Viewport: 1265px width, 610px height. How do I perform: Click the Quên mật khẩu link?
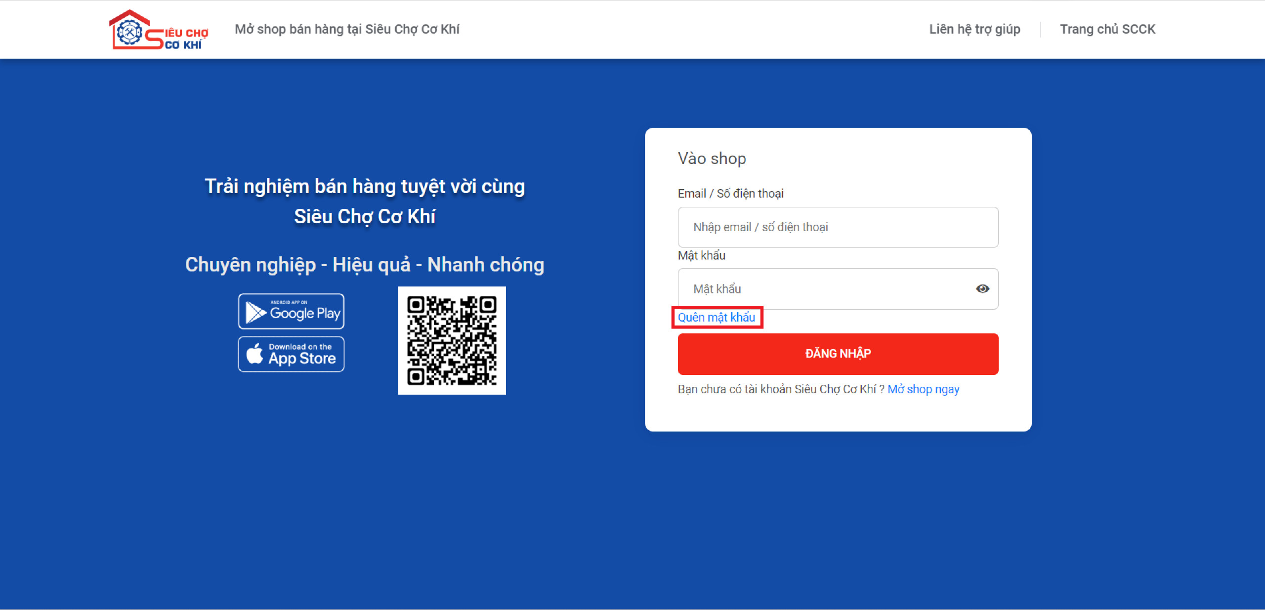tap(717, 317)
